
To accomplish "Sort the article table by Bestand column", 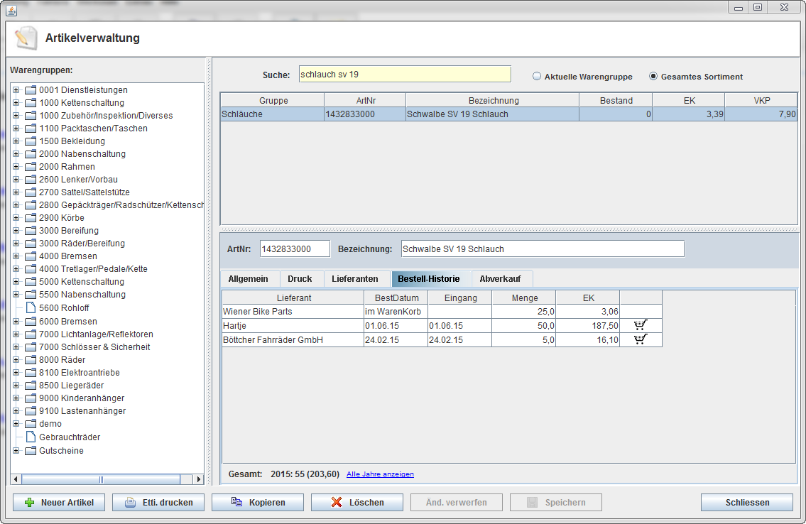I will click(616, 101).
